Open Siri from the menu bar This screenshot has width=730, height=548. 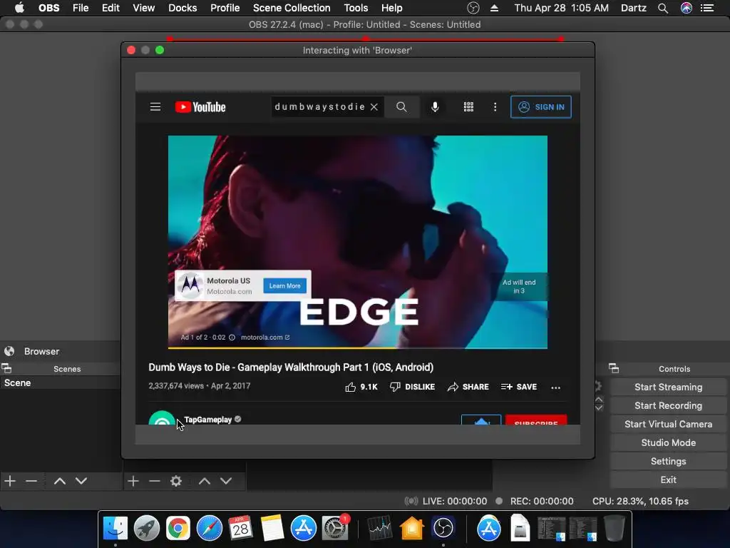(x=687, y=8)
